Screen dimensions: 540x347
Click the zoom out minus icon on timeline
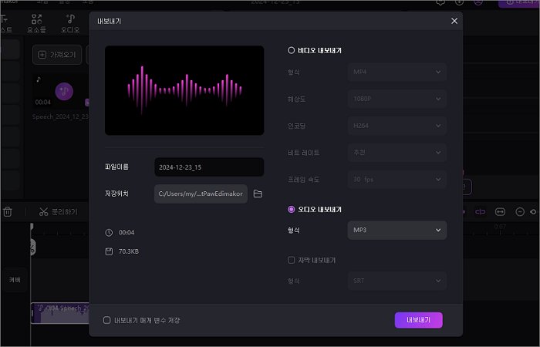click(520, 212)
